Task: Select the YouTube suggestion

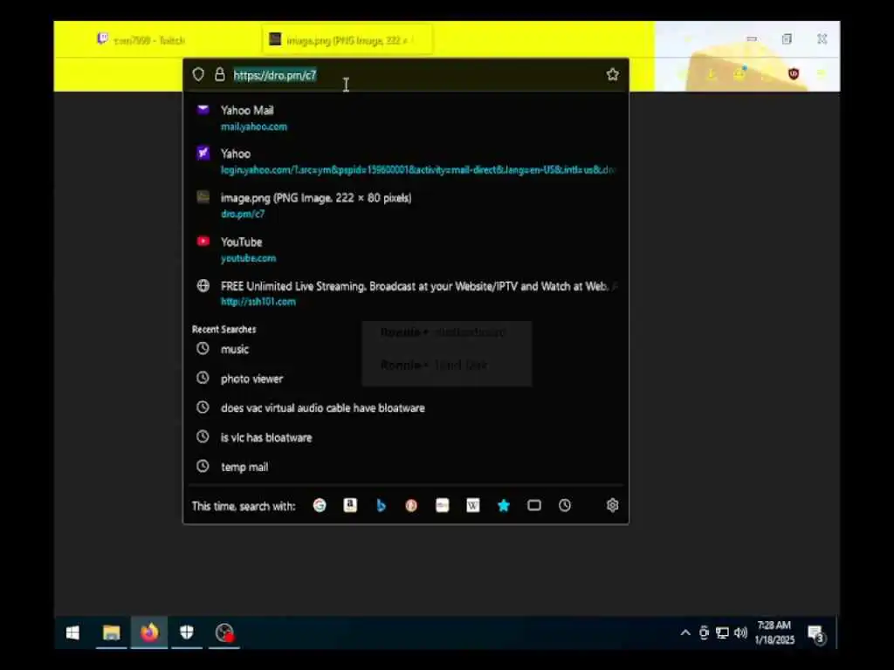Action: click(x=405, y=250)
